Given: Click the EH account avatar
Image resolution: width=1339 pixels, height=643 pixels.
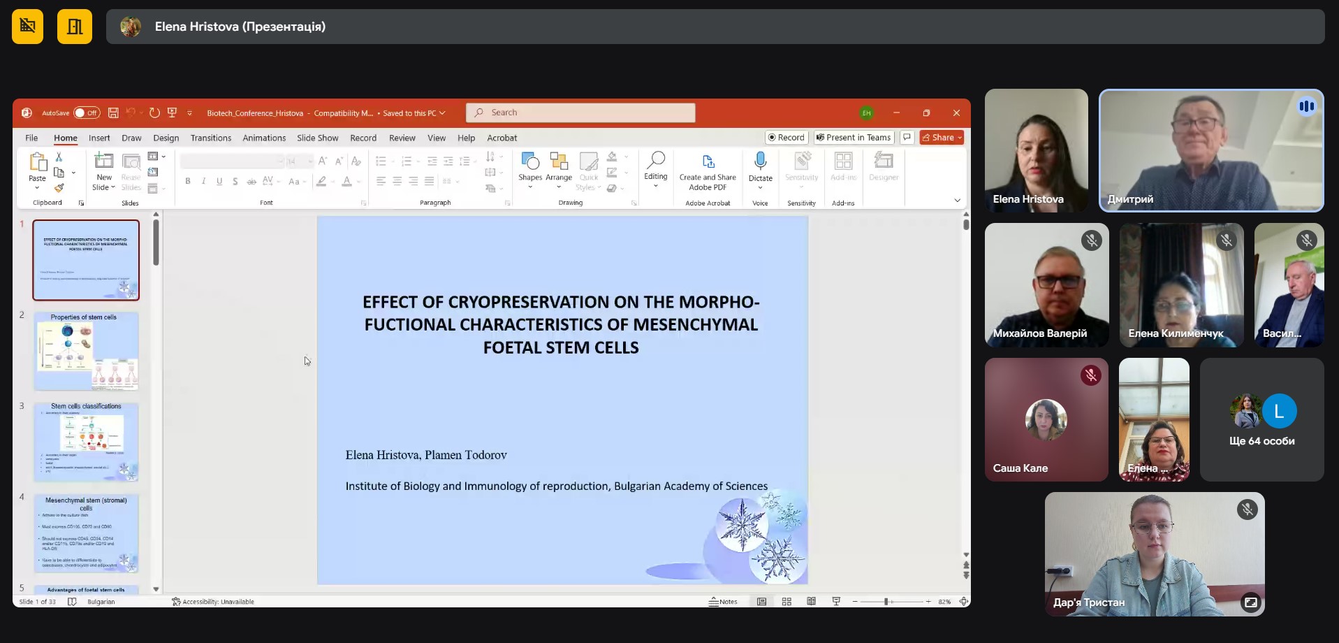Looking at the screenshot, I should [x=867, y=113].
